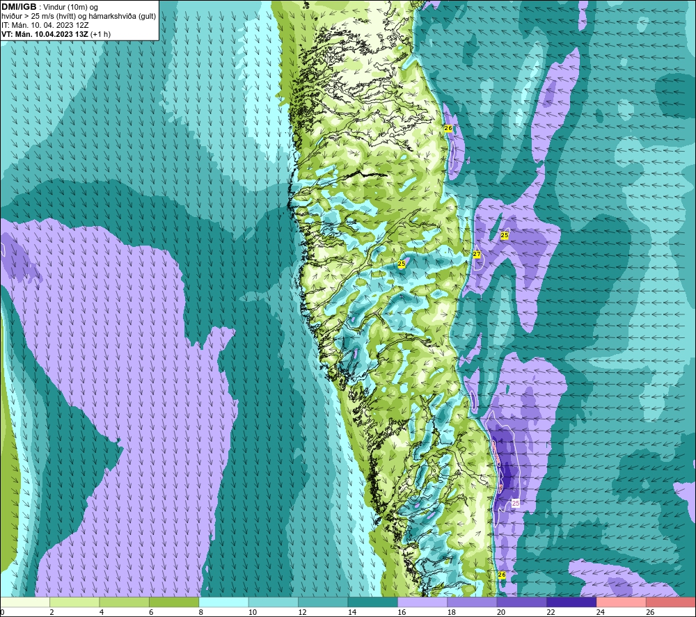
Task: Click the legend scale value 8
Action: (x=201, y=612)
